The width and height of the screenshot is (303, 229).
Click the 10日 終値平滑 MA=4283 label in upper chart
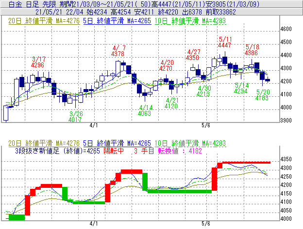coord(190,21)
